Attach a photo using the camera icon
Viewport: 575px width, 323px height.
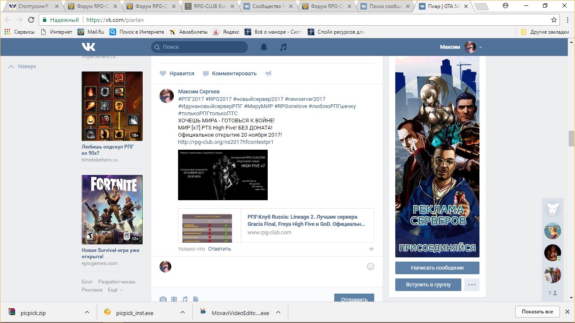[163, 299]
